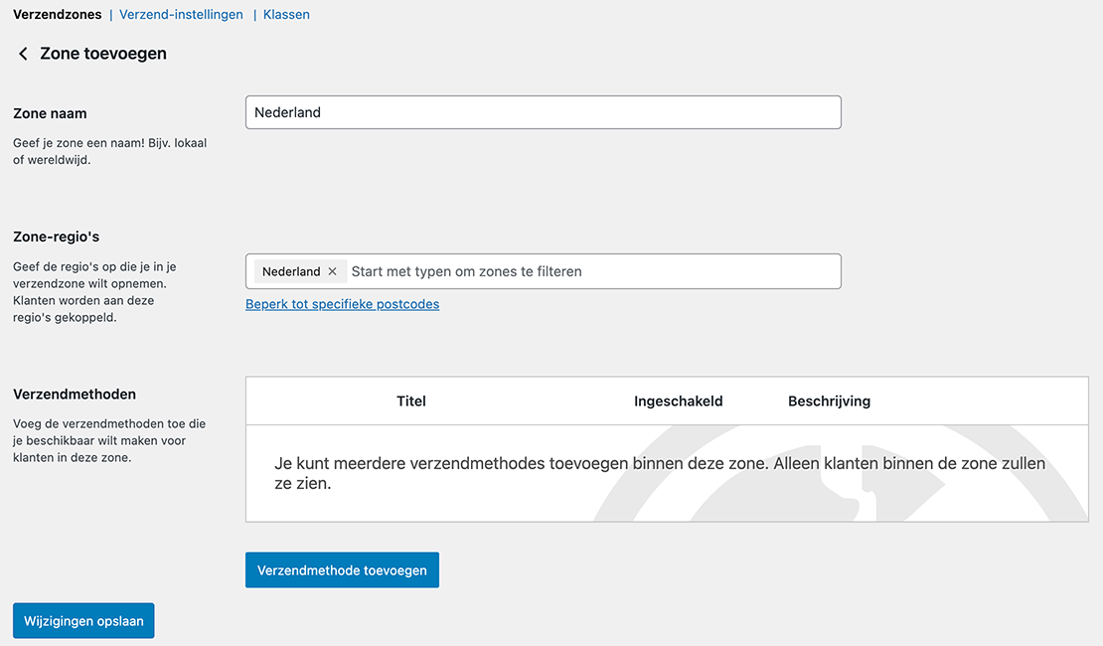The width and height of the screenshot is (1103, 646).
Task: Click Verzendmethode toevoegen button
Action: point(342,570)
